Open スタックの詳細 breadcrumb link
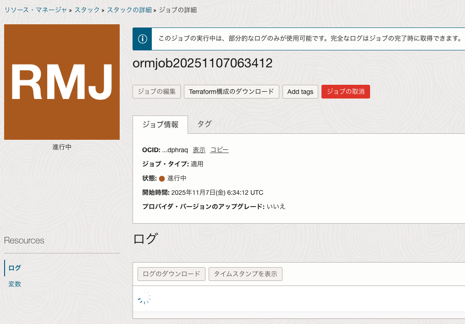This screenshot has height=324, width=465. [129, 10]
